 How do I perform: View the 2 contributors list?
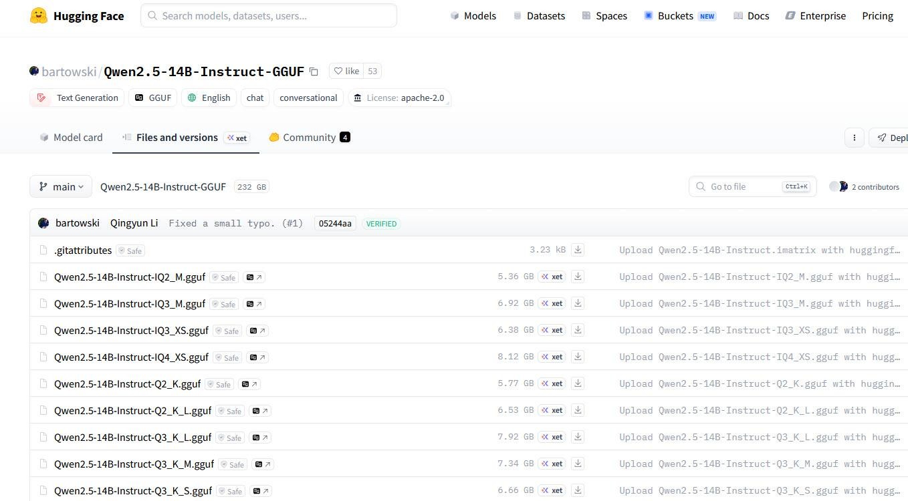865,187
